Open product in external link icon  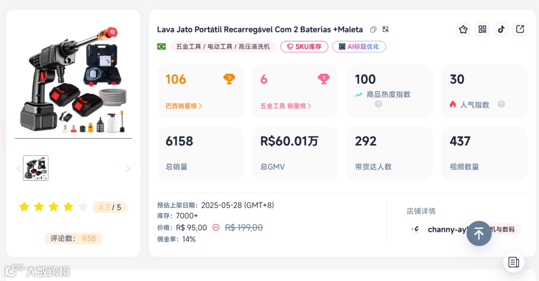520,29
